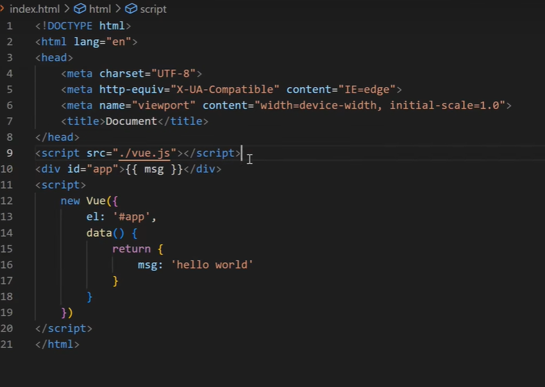The height and width of the screenshot is (387, 545).
Task: Select line number 9 in the gutter
Action: pos(10,153)
